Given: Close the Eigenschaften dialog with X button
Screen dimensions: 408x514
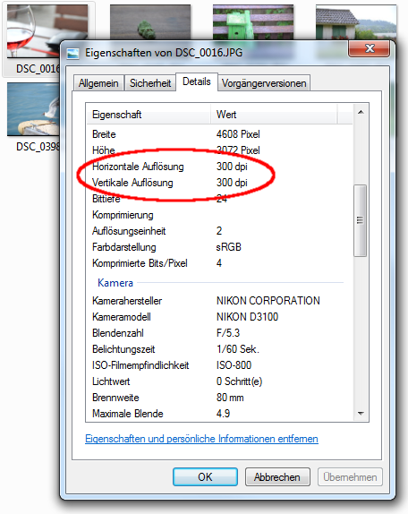Looking at the screenshot, I should (x=370, y=49).
